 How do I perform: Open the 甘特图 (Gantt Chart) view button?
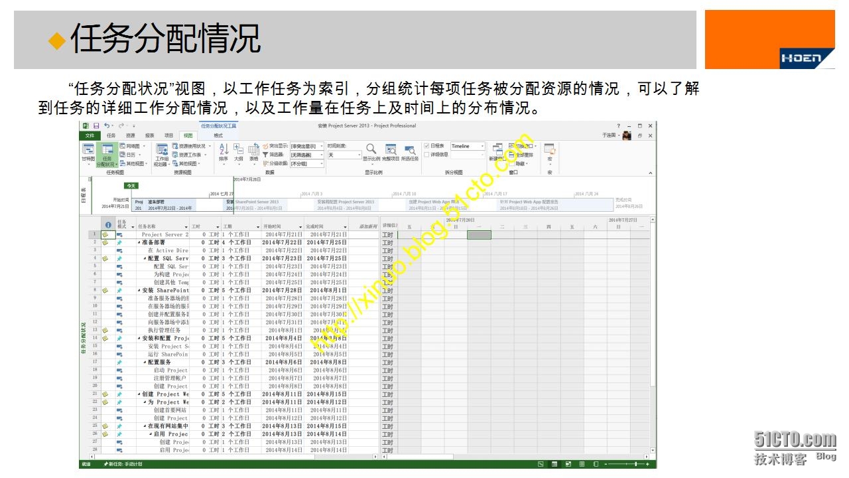pyautogui.click(x=88, y=154)
